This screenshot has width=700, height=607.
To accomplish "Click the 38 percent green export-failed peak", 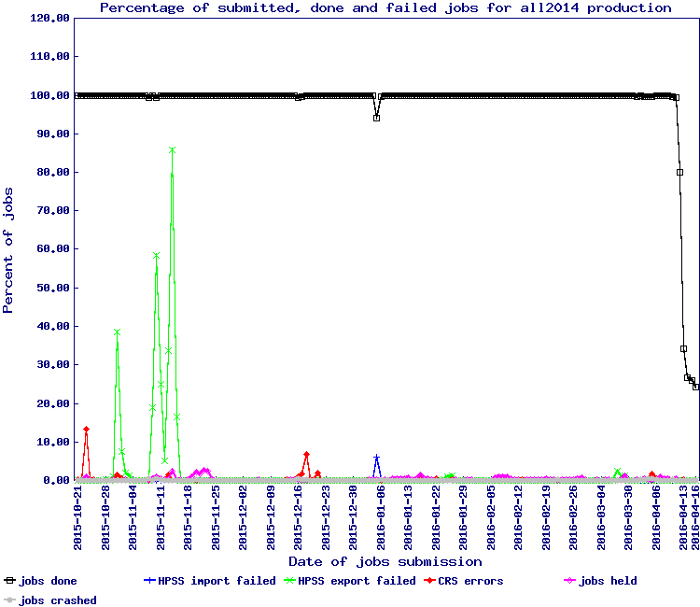I will click(117, 332).
